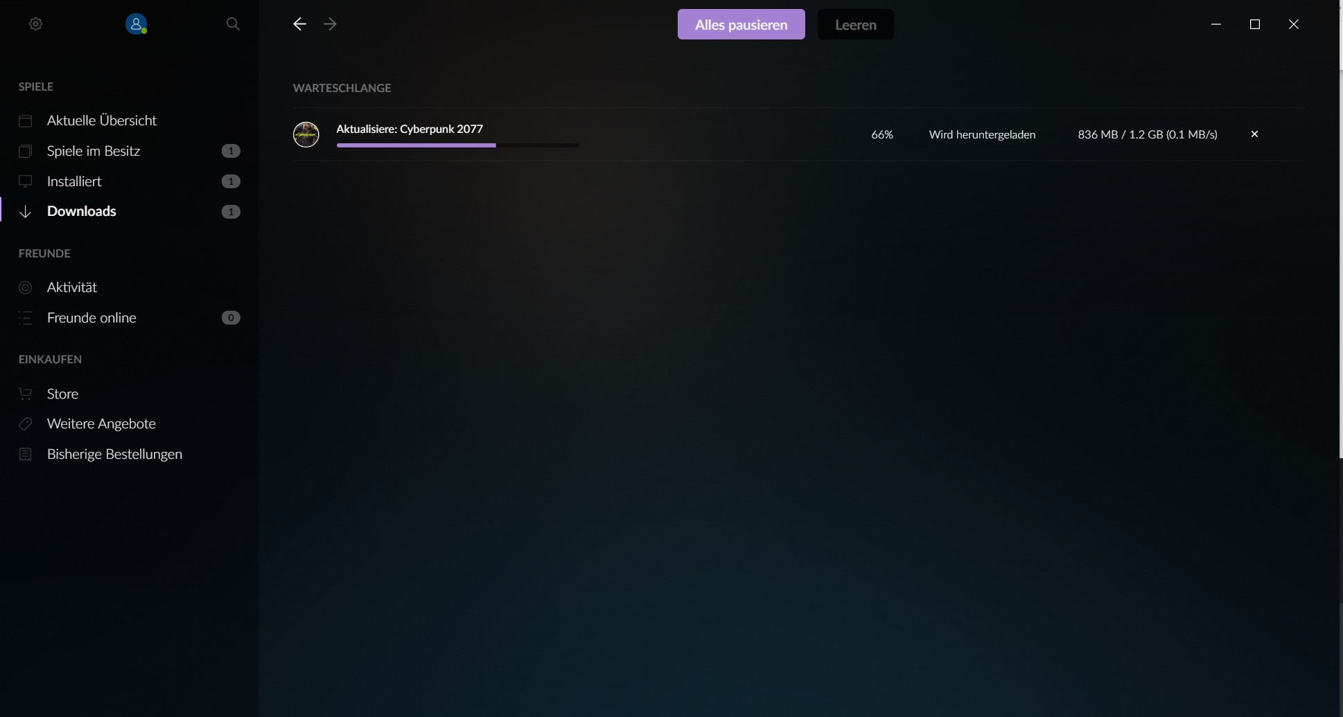Click the 836 MB / 1.2 GB size text
This screenshot has width=1343, height=717.
pos(1148,134)
